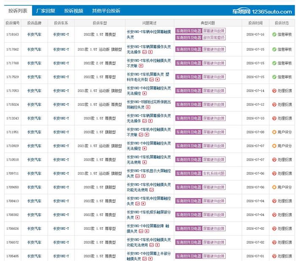The height and width of the screenshot is (261, 296).
Task: Click the 车机系统问题 tag in complaint 1709711
Action: click(214, 173)
